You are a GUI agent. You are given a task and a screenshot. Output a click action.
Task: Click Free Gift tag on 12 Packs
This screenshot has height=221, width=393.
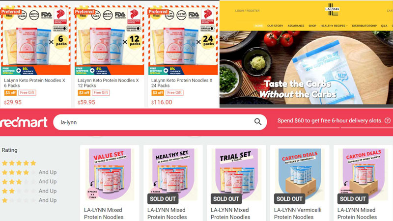pos(101,93)
